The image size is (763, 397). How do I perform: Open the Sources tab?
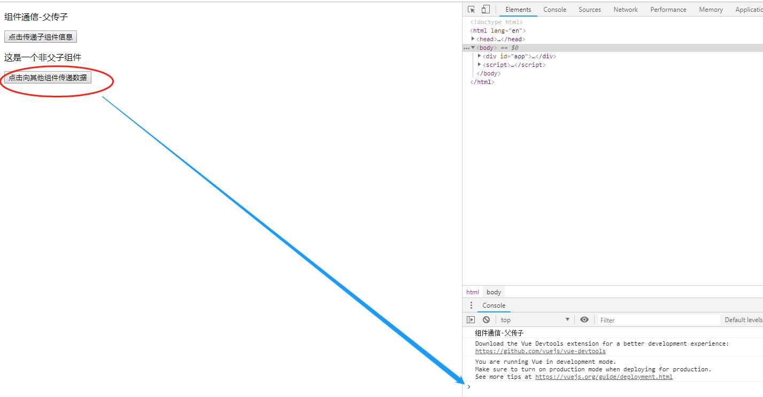click(x=590, y=10)
